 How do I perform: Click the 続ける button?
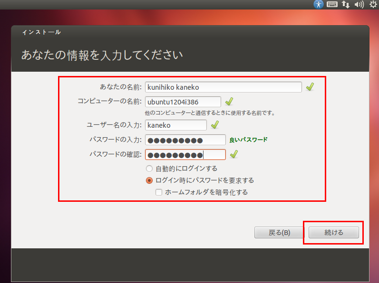pos(333,233)
